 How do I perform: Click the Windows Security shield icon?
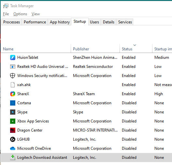pyautogui.click(x=13, y=76)
